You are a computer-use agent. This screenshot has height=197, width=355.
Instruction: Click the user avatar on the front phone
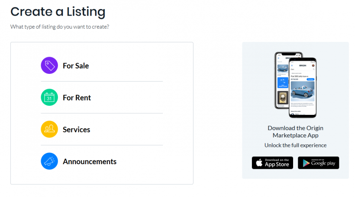pyautogui.click(x=313, y=65)
